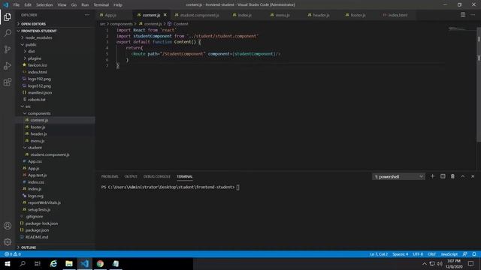Collapse the components folder
Image resolution: width=481 pixels, height=270 pixels.
click(x=39, y=113)
